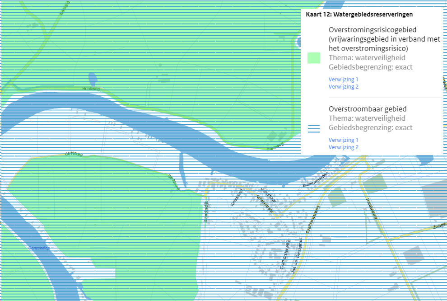
Task: Select the Kaart 12: Watergebiedsreserveringen legend title
Action: tap(359, 14)
